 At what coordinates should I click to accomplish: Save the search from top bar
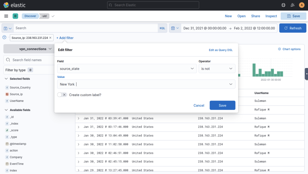coord(294,16)
